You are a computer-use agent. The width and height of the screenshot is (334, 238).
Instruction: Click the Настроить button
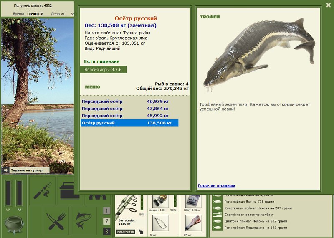click(126, 232)
